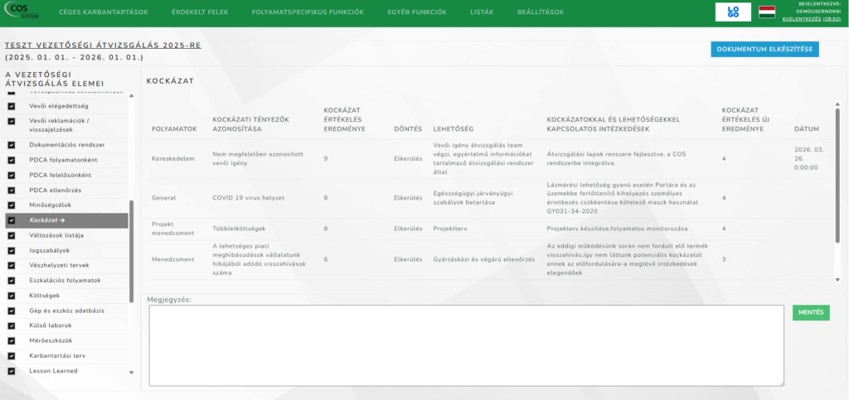Image resolution: width=849 pixels, height=400 pixels.
Task: Uncheck the Vevői elégedettség checkbox
Action: pos(12,106)
